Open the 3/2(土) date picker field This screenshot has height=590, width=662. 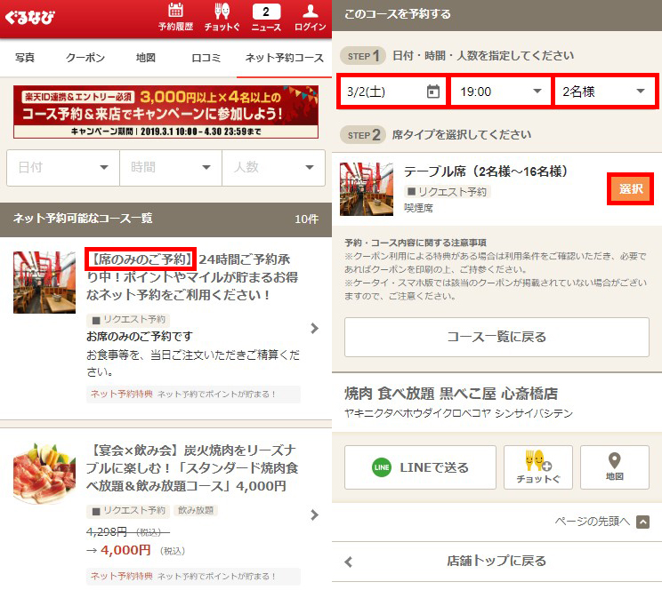coord(392,92)
